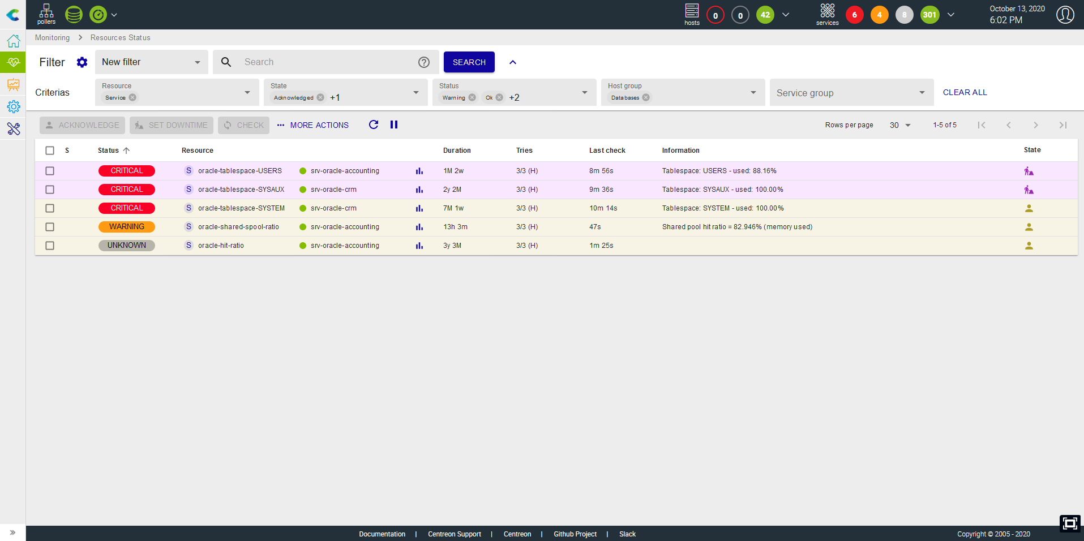Open the Service group dropdown
Screen dimensions: 1084x541
851,92
